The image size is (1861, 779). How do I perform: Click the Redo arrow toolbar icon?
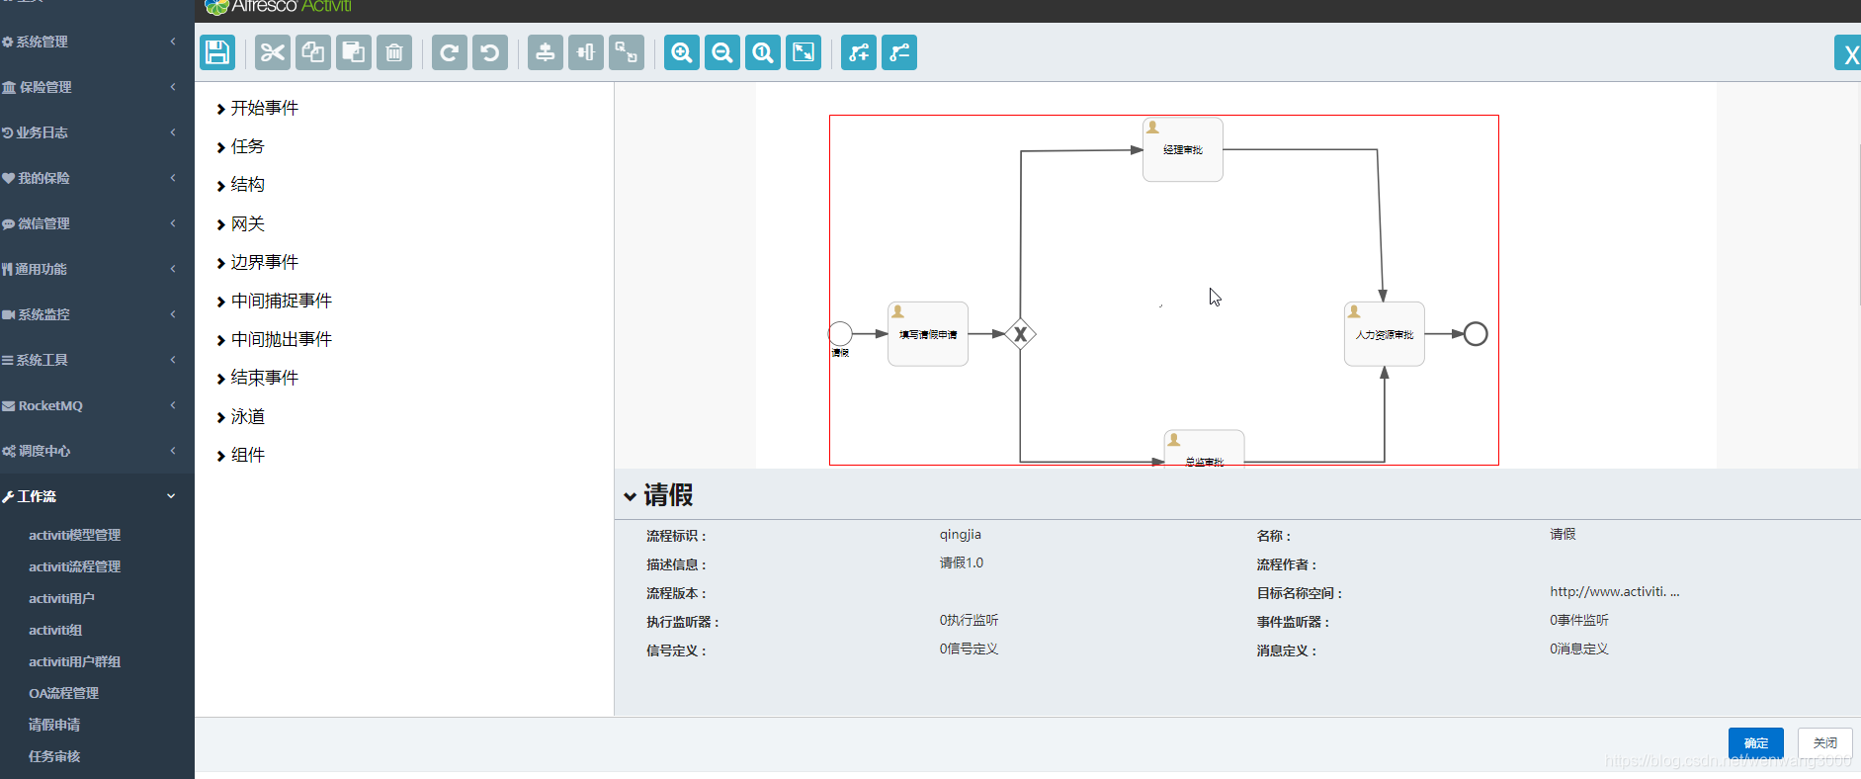[450, 52]
